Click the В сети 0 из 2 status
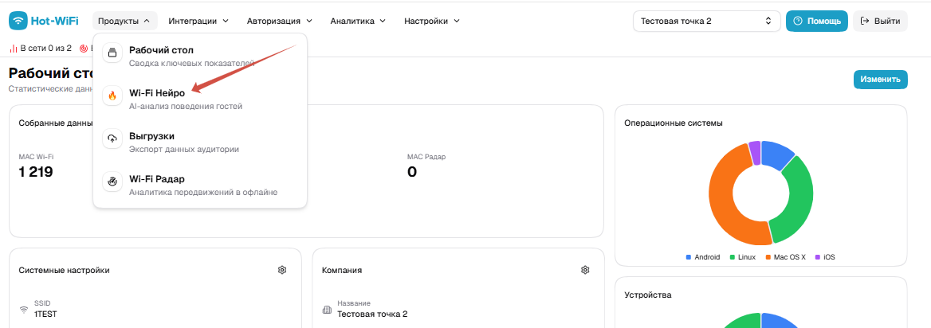This screenshot has height=328, width=931. click(x=41, y=49)
